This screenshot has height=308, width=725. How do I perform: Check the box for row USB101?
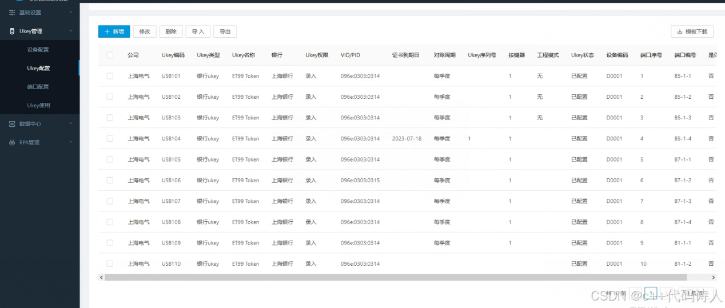point(110,76)
